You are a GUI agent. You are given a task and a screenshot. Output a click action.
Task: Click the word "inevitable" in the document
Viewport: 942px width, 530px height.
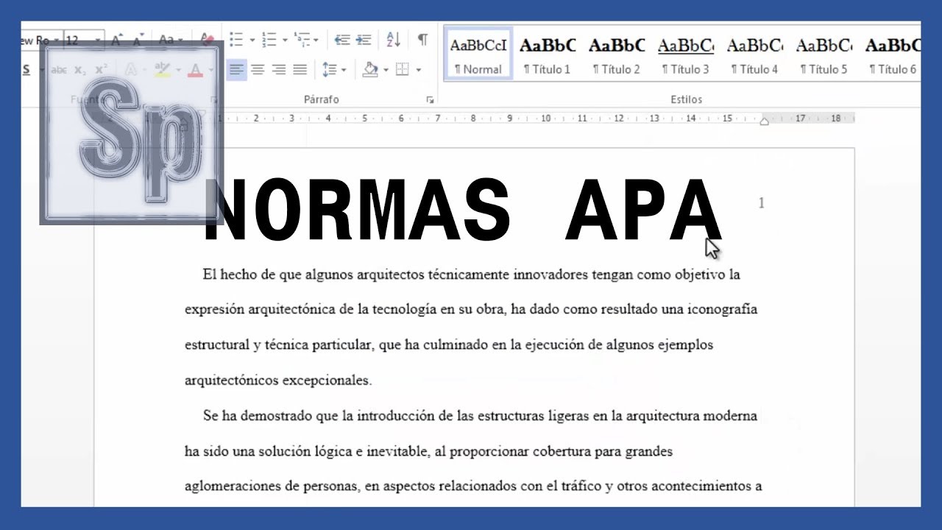click(396, 451)
